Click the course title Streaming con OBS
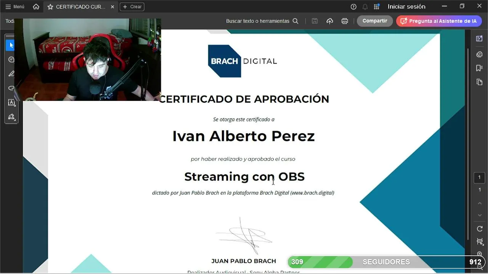The image size is (488, 274). (244, 177)
